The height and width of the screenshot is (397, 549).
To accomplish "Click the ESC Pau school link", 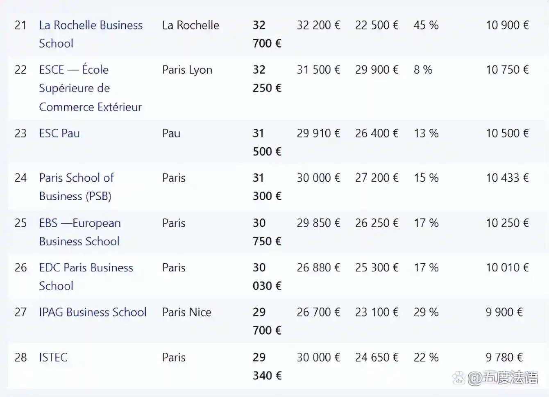I will pos(59,133).
